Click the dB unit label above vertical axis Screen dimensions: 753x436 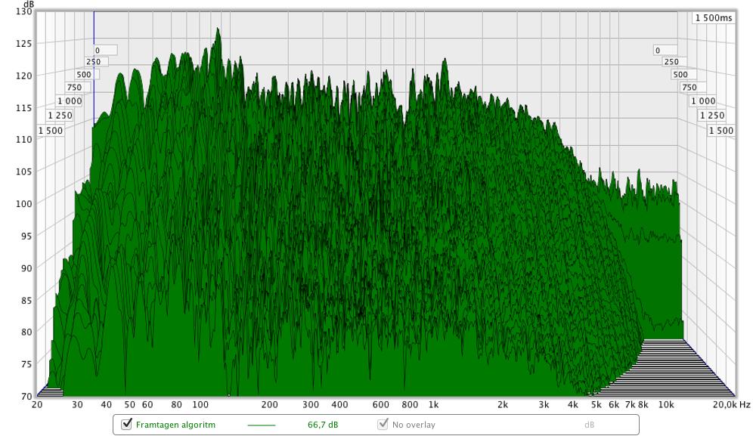[28, 5]
